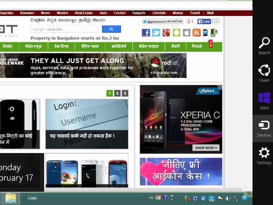Open the black phone article thumbnail
Image resolution: width=273 pixels, height=205 pixels.
(x=20, y=124)
